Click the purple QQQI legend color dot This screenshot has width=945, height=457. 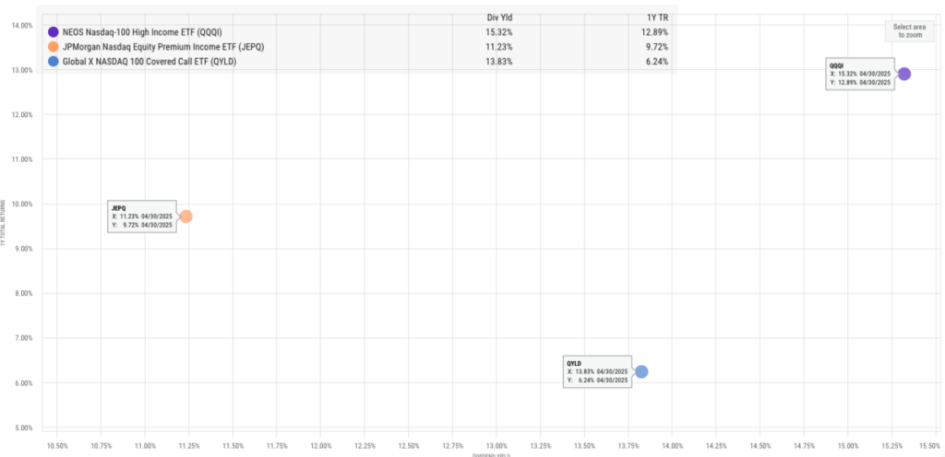coord(54,32)
